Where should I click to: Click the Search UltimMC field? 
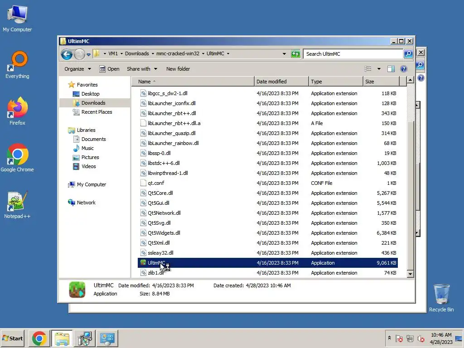[353, 54]
